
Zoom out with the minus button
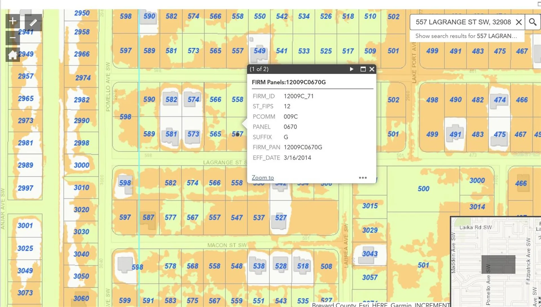[x=13, y=38]
